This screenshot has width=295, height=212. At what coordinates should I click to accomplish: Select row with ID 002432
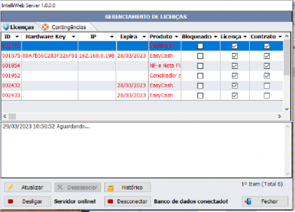[x=142, y=86]
